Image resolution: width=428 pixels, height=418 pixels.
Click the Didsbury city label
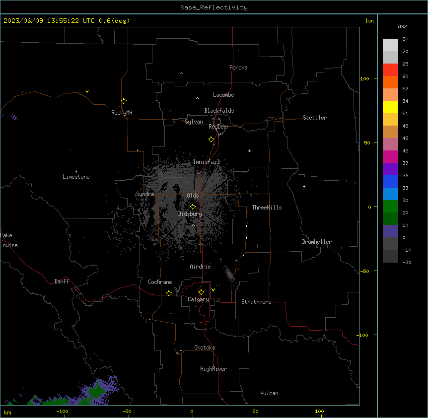point(190,214)
